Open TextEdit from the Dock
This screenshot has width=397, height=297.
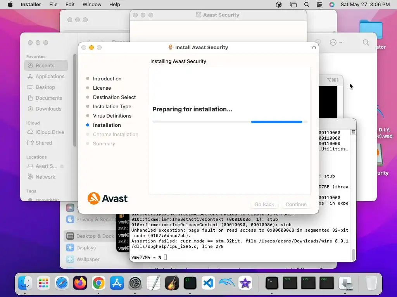(154, 283)
